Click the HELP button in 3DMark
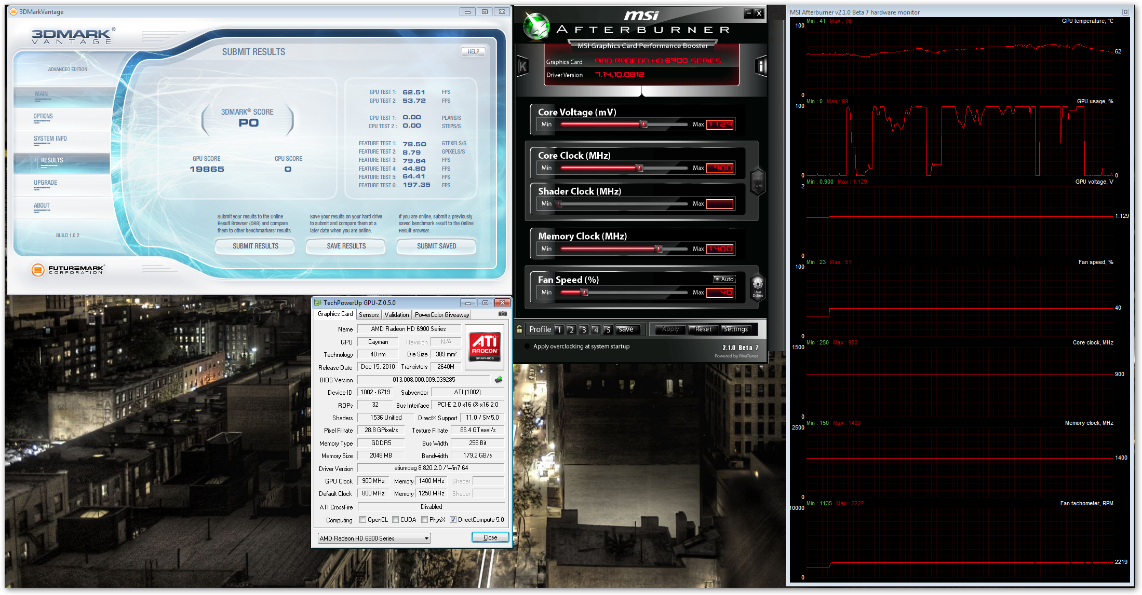Viewport: 1142px width, 595px height. (x=473, y=51)
